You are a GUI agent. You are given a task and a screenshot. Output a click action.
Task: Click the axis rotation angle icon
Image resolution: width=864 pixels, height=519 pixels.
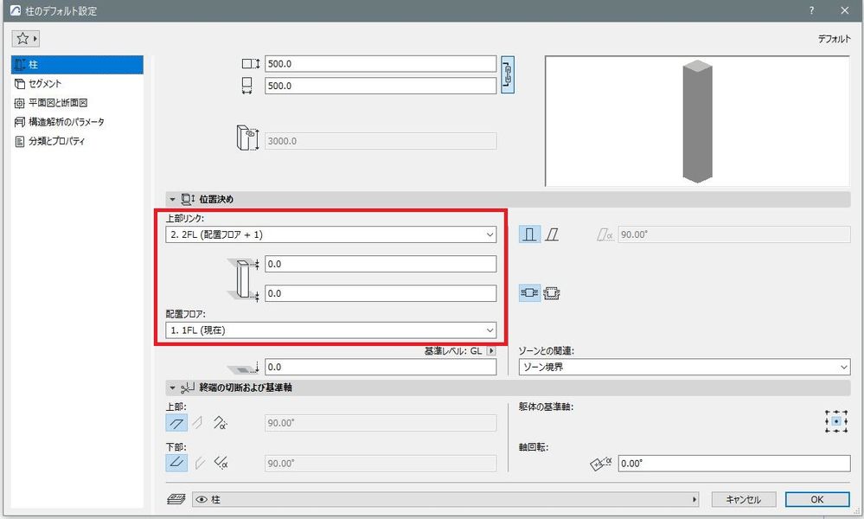(x=600, y=464)
